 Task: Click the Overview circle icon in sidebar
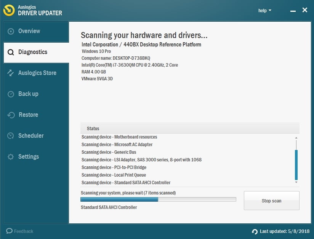tap(11, 32)
